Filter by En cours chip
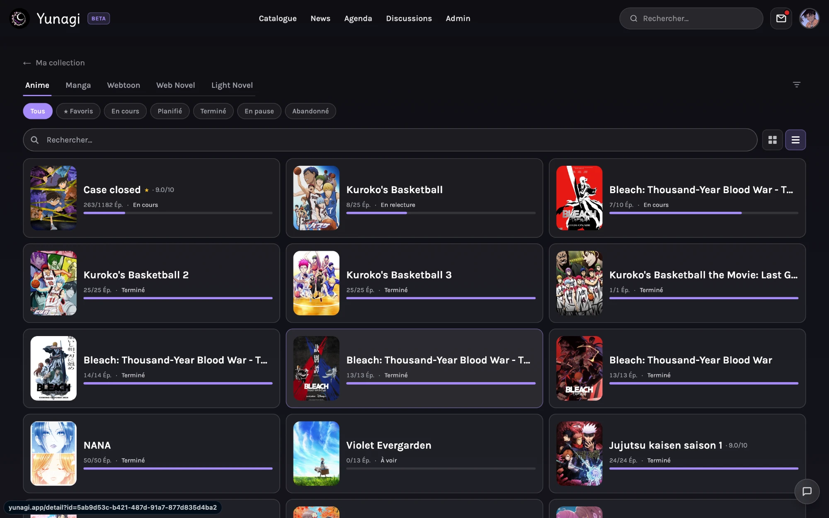The width and height of the screenshot is (829, 518). click(125, 111)
